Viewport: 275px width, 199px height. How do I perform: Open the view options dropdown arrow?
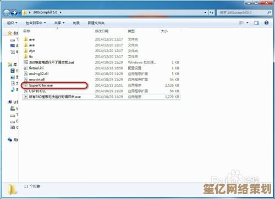click(248, 23)
